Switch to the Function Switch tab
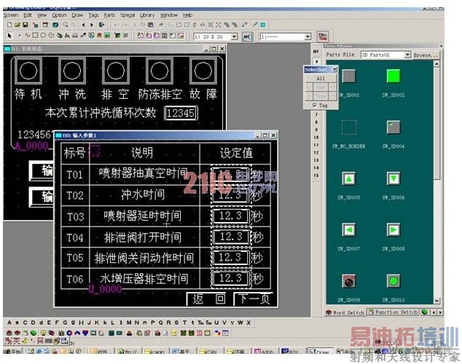Viewport: 462px width, 364px height. [x=393, y=312]
